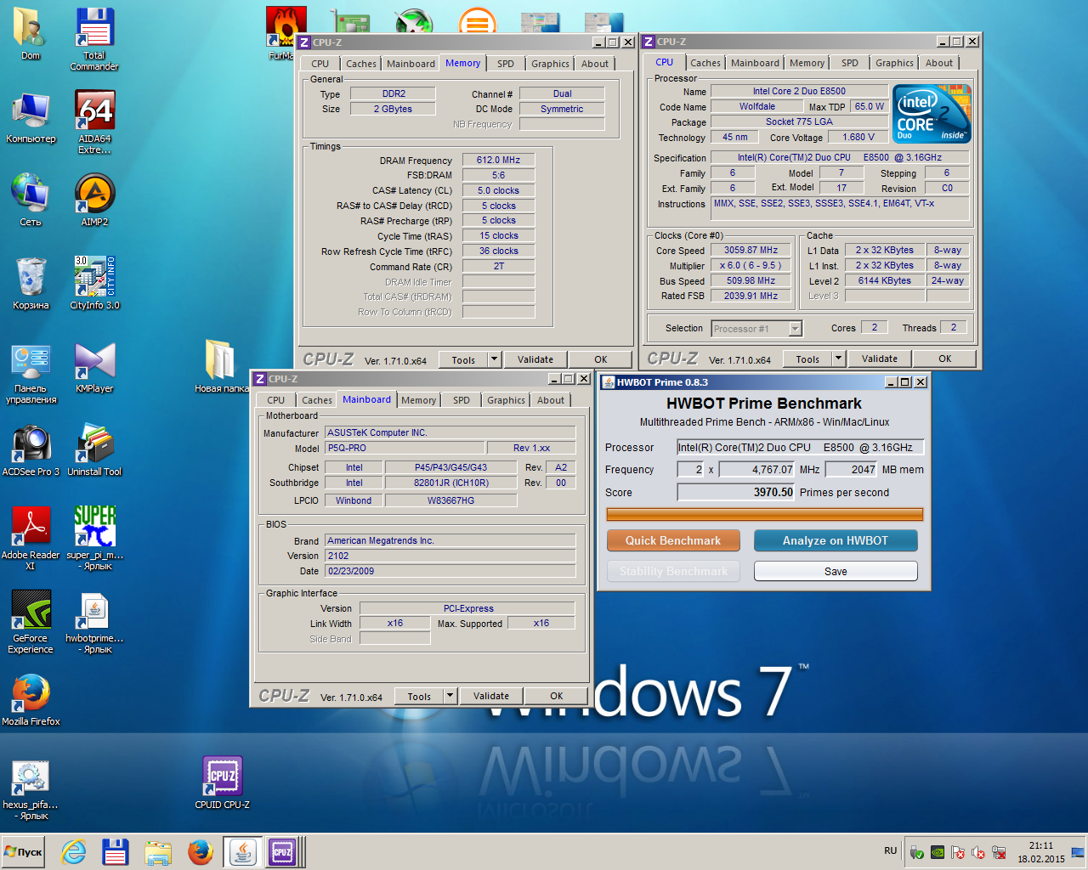Image resolution: width=1088 pixels, height=870 pixels.
Task: Open the CPU tab in the Mainboard CPU-Z window
Action: tap(276, 400)
